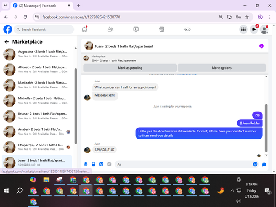Open Anabel conversation in list

pos(37,131)
